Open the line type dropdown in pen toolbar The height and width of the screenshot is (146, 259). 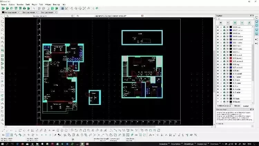(48, 12)
